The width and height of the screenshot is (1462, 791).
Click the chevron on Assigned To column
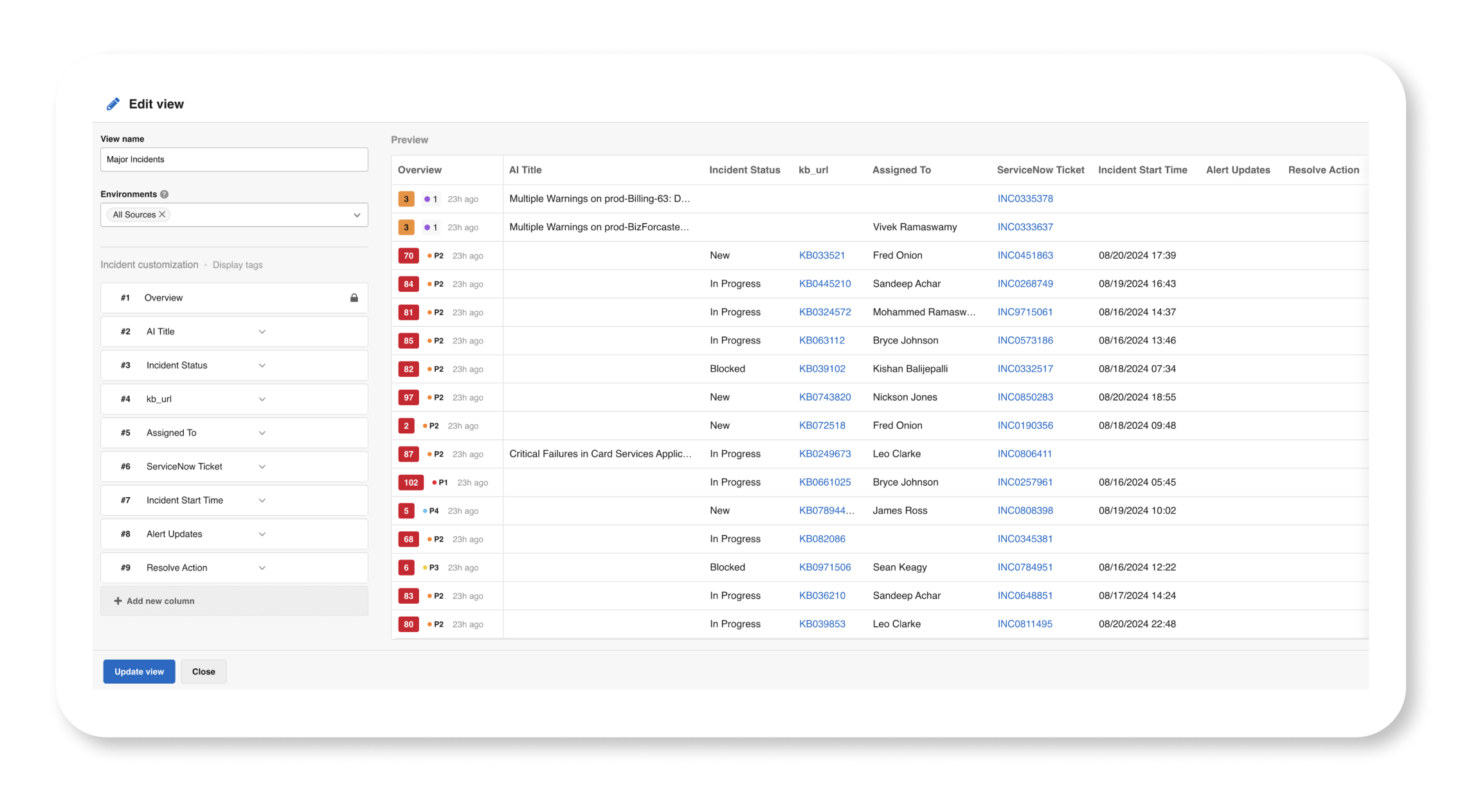tap(260, 433)
